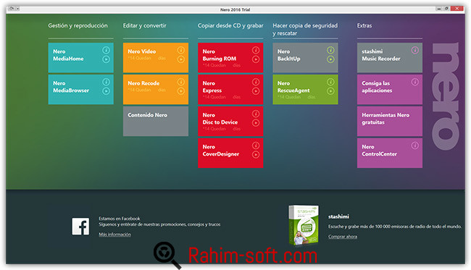Click the window system icon in title bar
Image resolution: width=471 pixels, height=270 pixels.
(x=12, y=9)
